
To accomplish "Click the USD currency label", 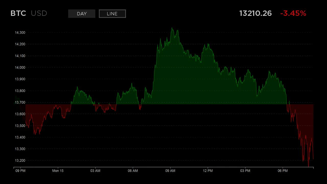I will coord(39,13).
